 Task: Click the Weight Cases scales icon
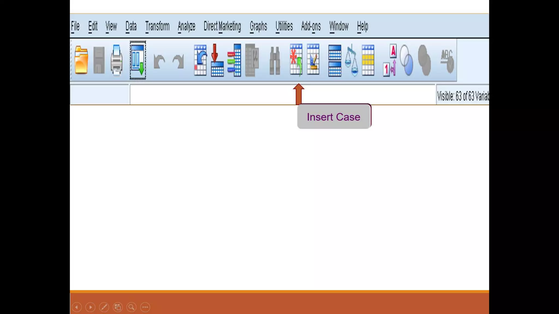pos(351,60)
